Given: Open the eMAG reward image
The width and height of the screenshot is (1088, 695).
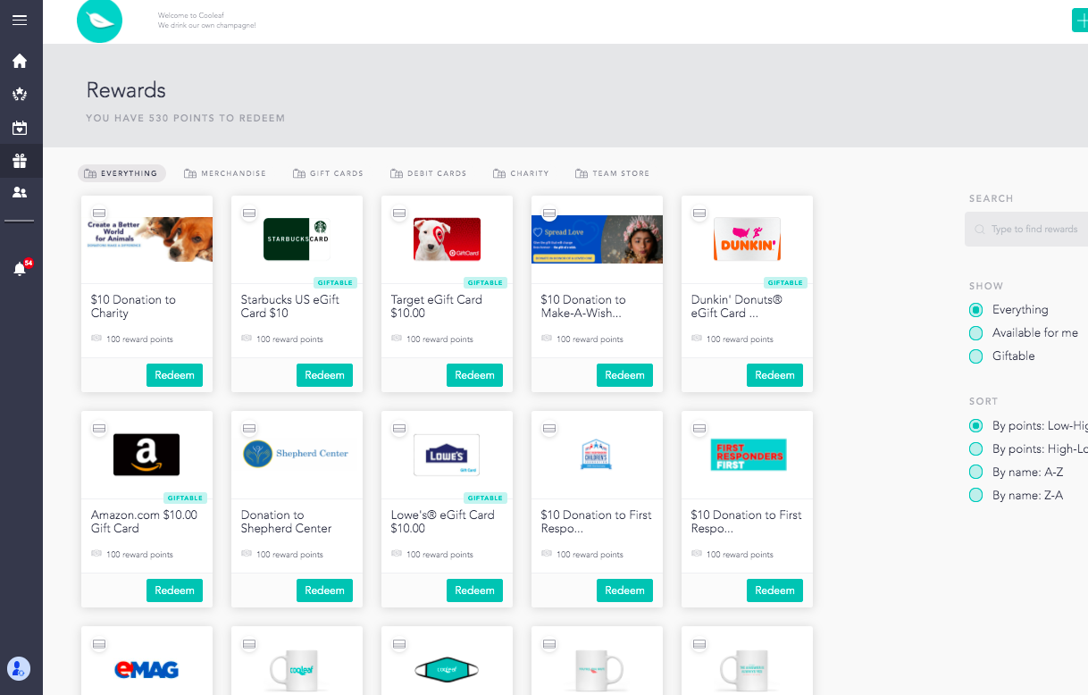Looking at the screenshot, I should [x=146, y=669].
